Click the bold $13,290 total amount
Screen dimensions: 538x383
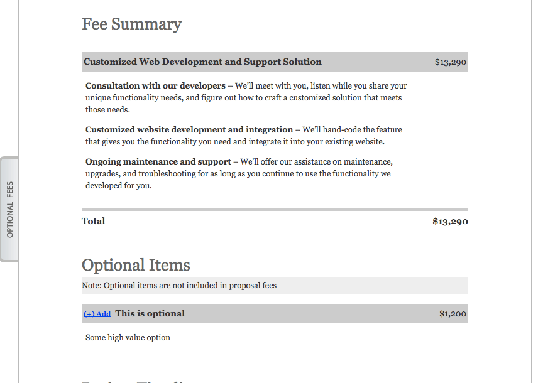click(450, 221)
